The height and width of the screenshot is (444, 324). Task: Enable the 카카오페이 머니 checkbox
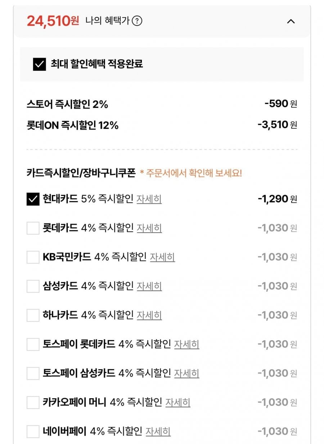pos(33,402)
